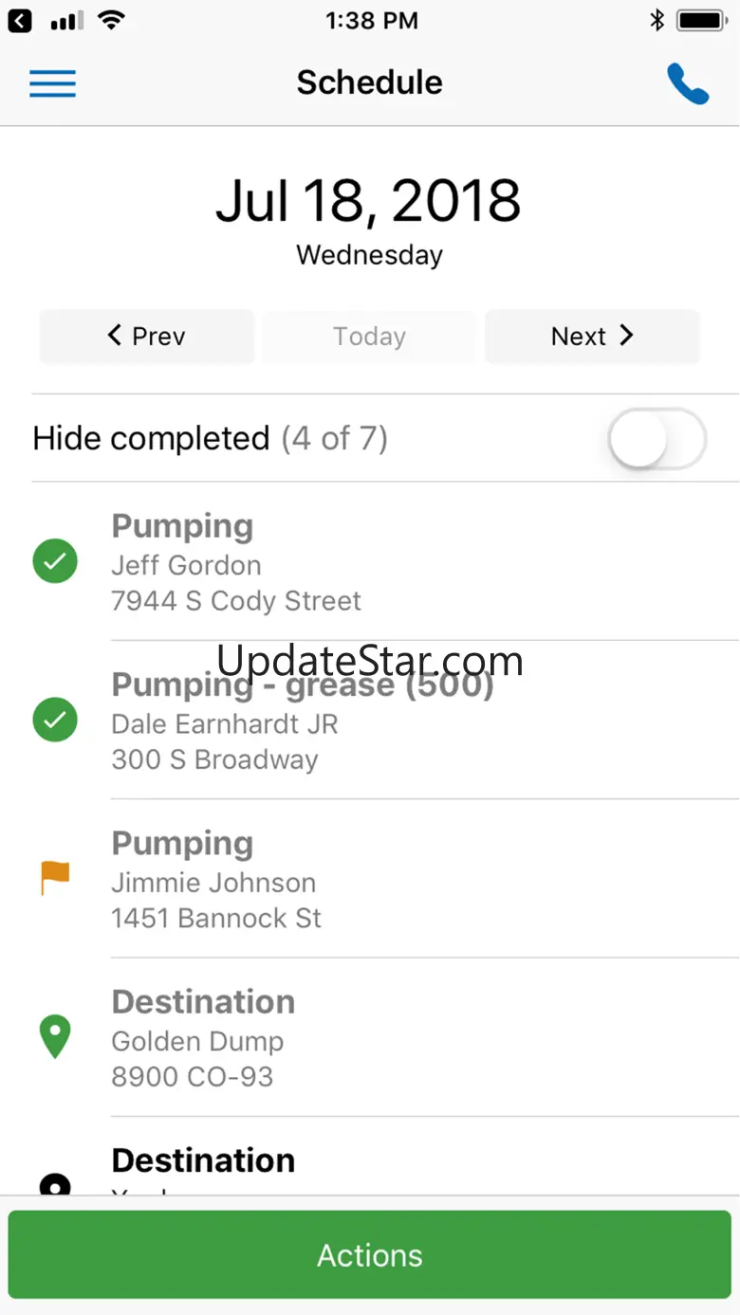The image size is (740, 1315).
Task: Click green checkmark beside Jeff Gordon
Action: point(55,561)
